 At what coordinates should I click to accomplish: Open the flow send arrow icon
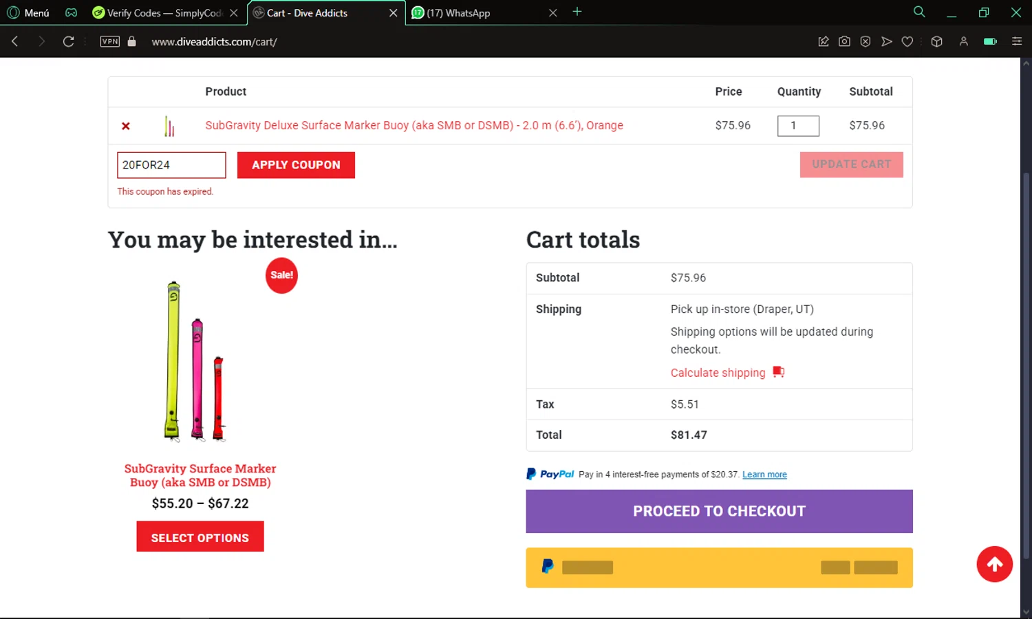point(887,41)
